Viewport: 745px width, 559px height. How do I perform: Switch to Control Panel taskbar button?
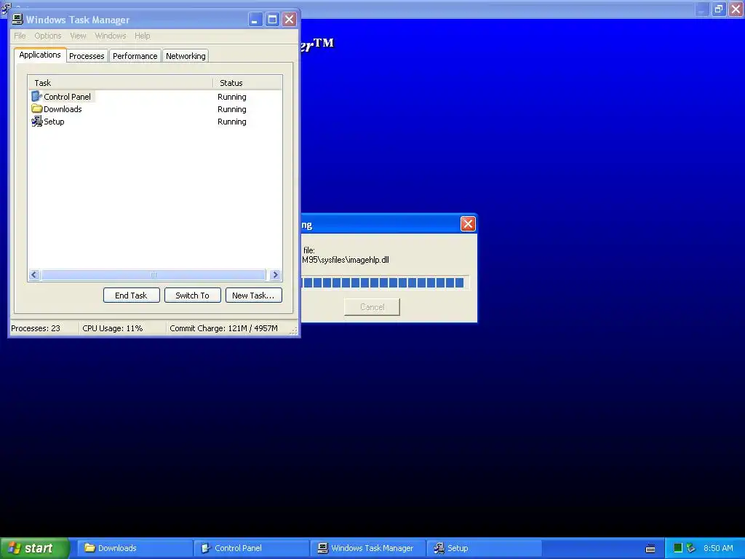point(251,548)
